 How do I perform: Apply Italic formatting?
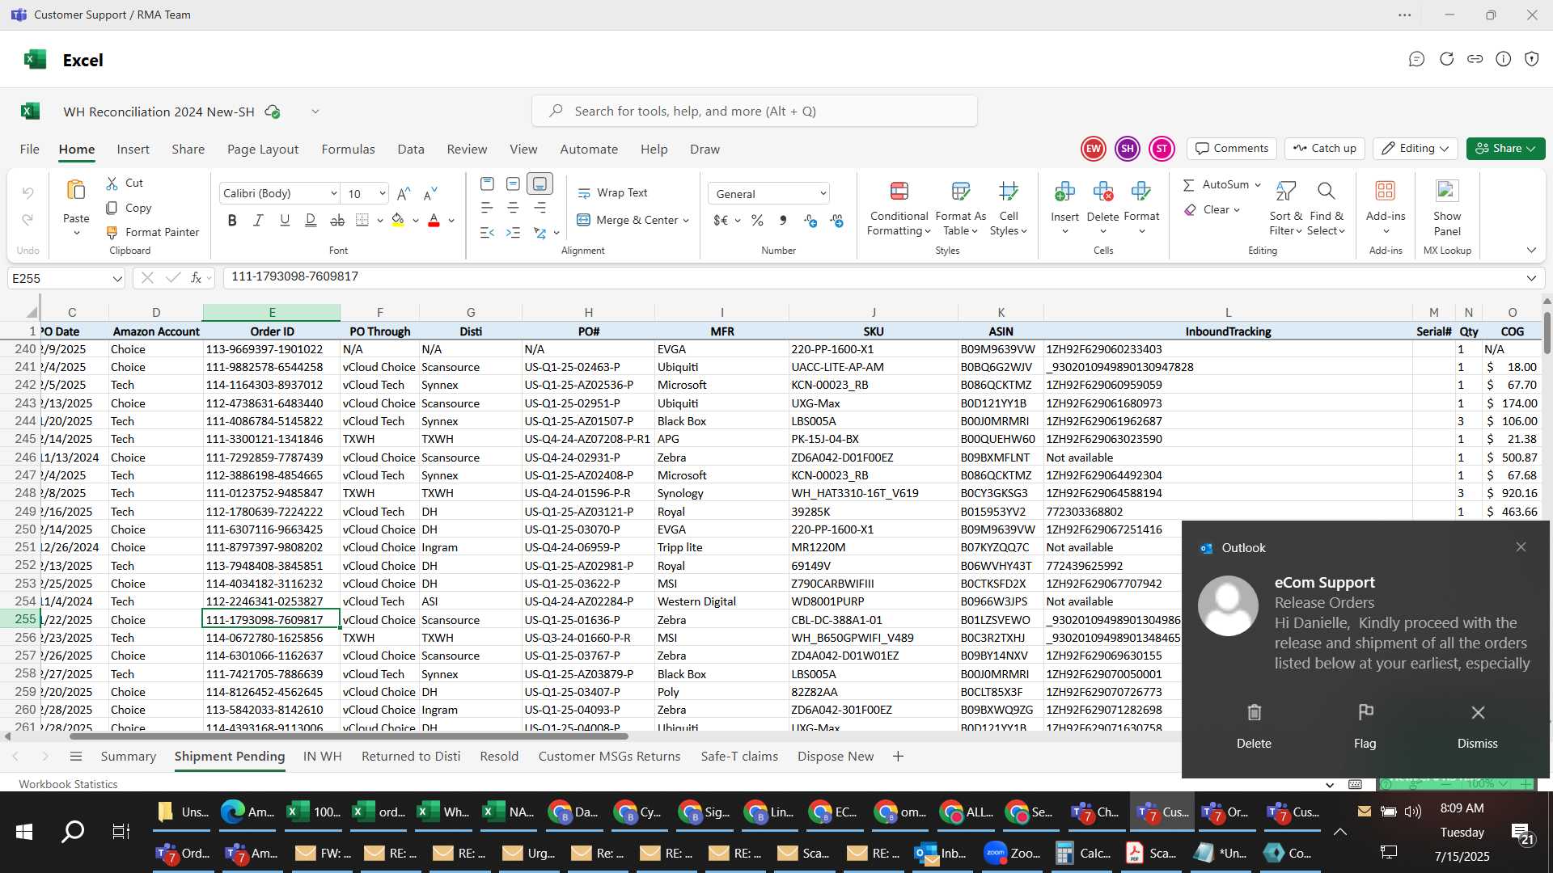click(x=258, y=220)
